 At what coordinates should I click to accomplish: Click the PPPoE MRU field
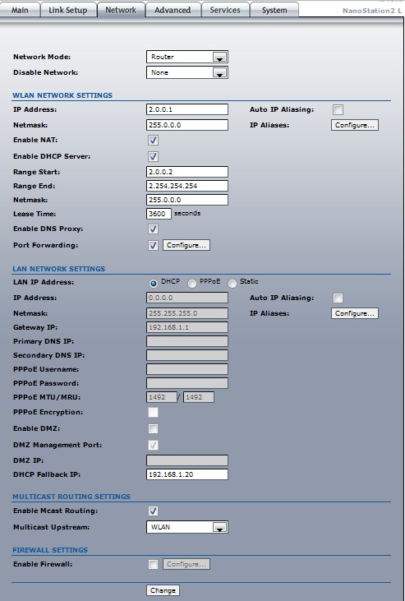[199, 397]
